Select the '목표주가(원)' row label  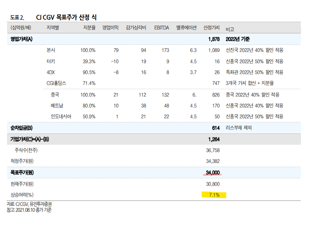point(22,173)
